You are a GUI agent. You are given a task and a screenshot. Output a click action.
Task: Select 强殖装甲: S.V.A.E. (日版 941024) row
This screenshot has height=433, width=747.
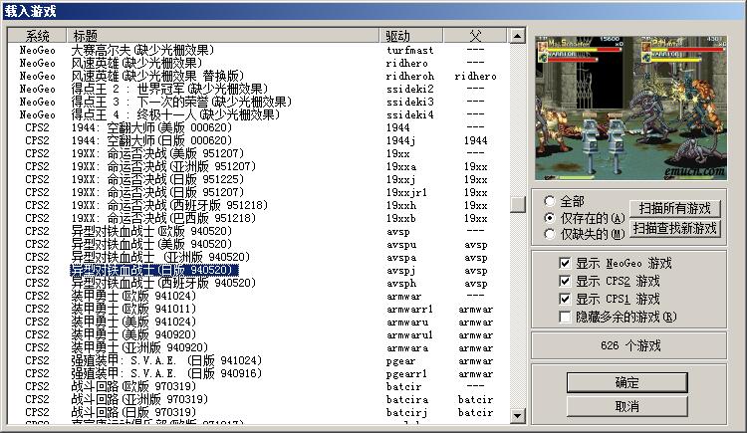tap(257, 360)
